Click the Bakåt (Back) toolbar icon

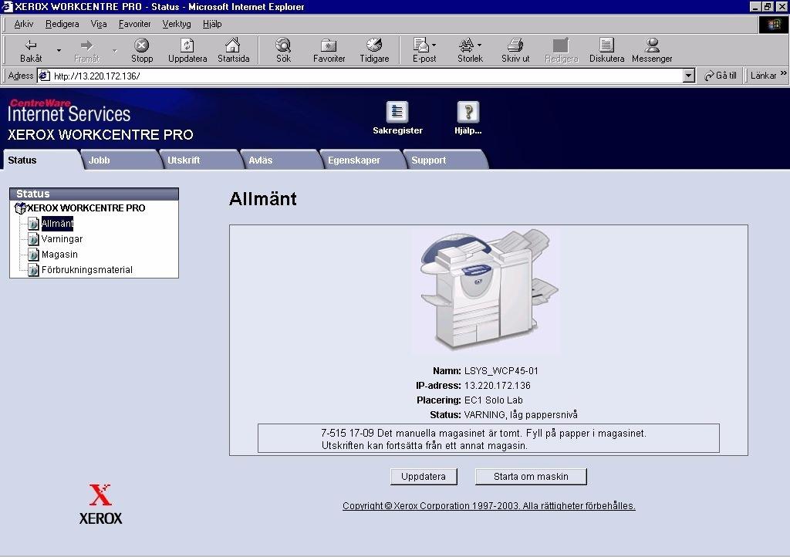[x=31, y=46]
